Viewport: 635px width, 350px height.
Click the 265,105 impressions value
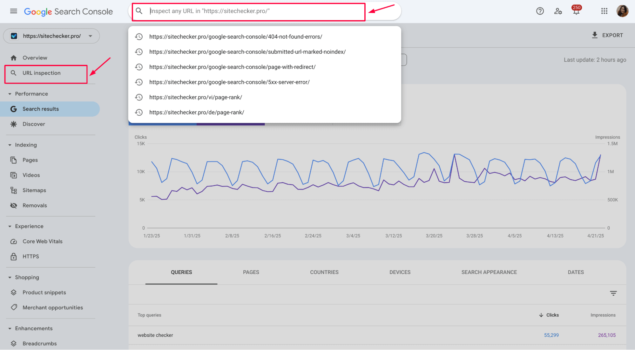tap(607, 335)
